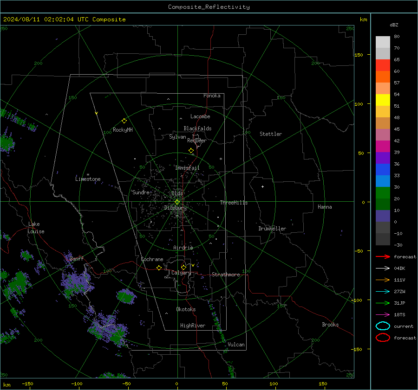Click the green 31JP arrow in the legend

(x=383, y=303)
